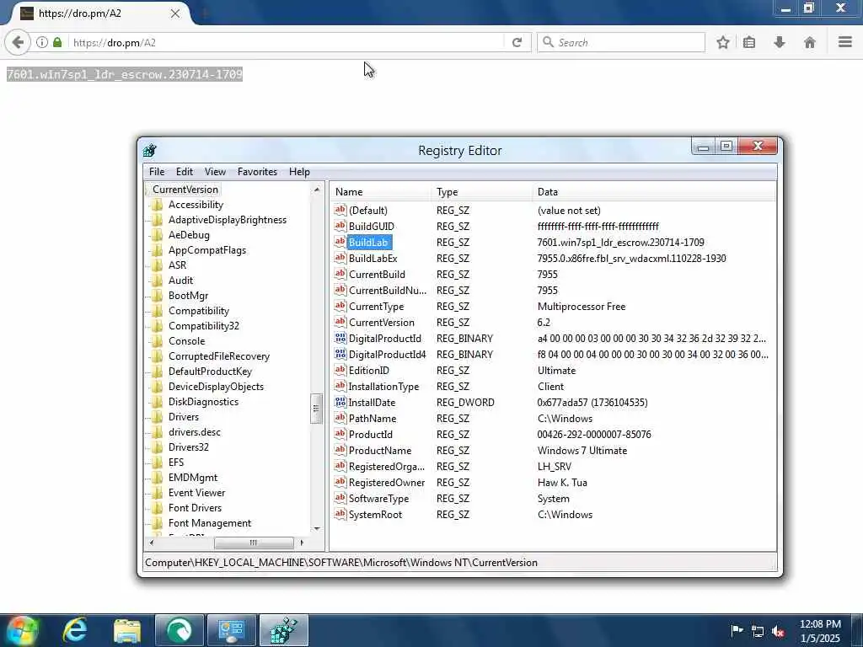Screen dimensions: 863x647
Task: Select the Font Management key
Action: [210, 523]
